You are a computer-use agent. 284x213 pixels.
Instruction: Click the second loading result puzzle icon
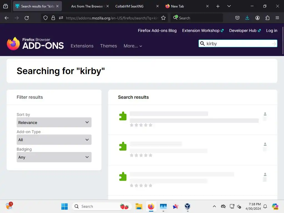[x=123, y=146]
